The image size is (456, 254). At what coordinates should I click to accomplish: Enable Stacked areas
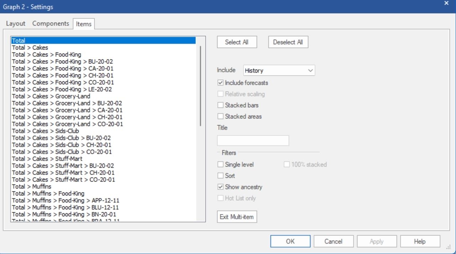point(221,116)
